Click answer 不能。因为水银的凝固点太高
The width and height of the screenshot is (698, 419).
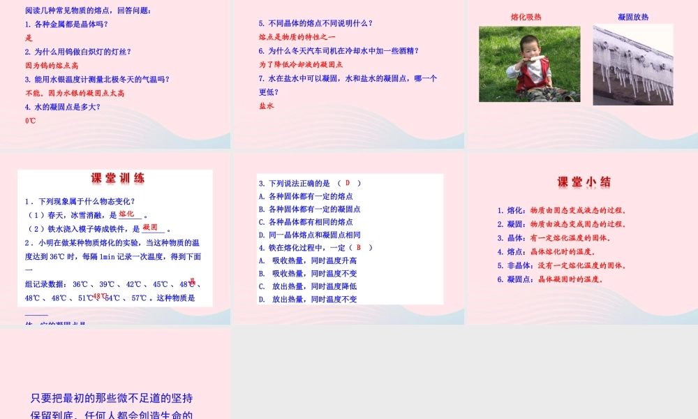(x=75, y=93)
